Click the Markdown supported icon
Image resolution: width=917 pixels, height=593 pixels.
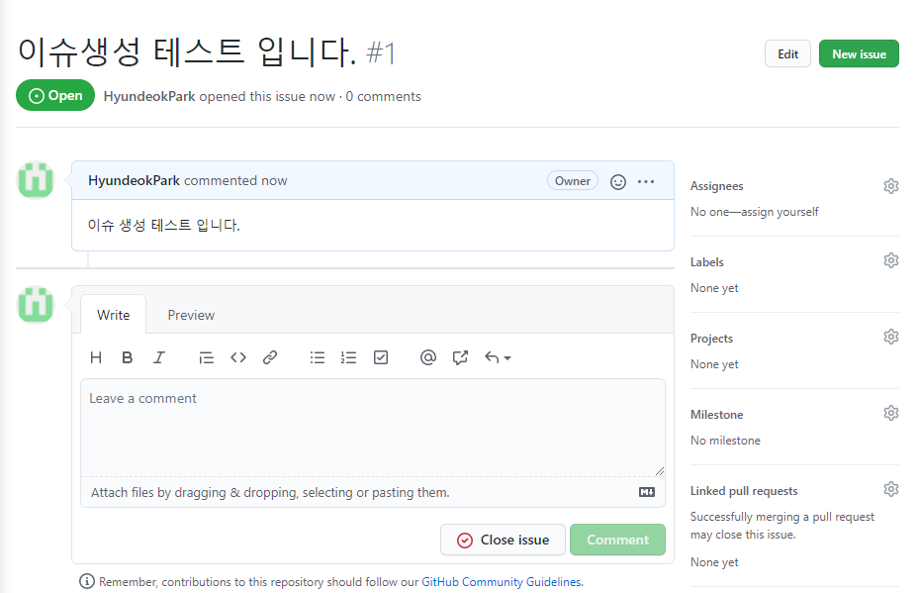[647, 492]
